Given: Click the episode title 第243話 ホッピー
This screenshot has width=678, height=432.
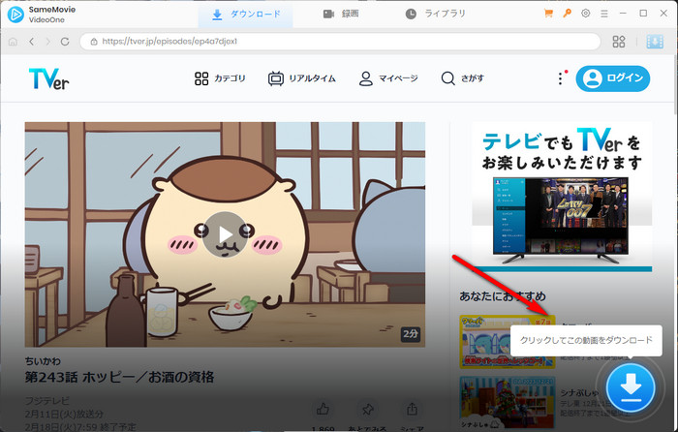Looking at the screenshot, I should coord(119,377).
